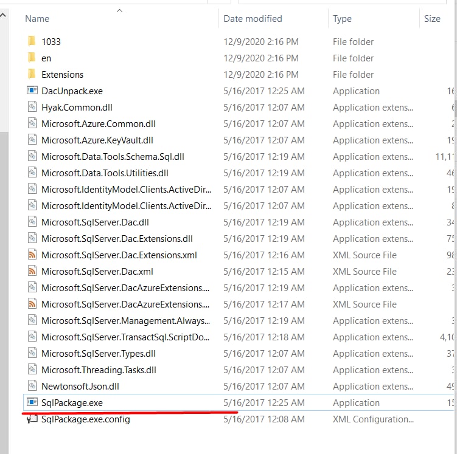457x454 pixels.
Task: Select the file name SqlPackage.exe
Action: (x=72, y=402)
